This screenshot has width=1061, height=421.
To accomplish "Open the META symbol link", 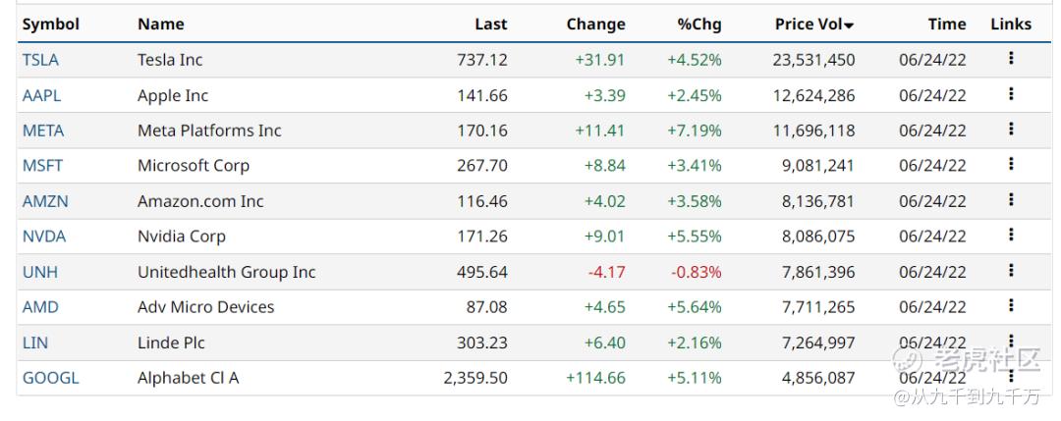I will coord(43,131).
